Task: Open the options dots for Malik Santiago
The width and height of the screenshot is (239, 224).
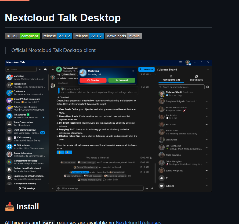Action: click(206, 155)
